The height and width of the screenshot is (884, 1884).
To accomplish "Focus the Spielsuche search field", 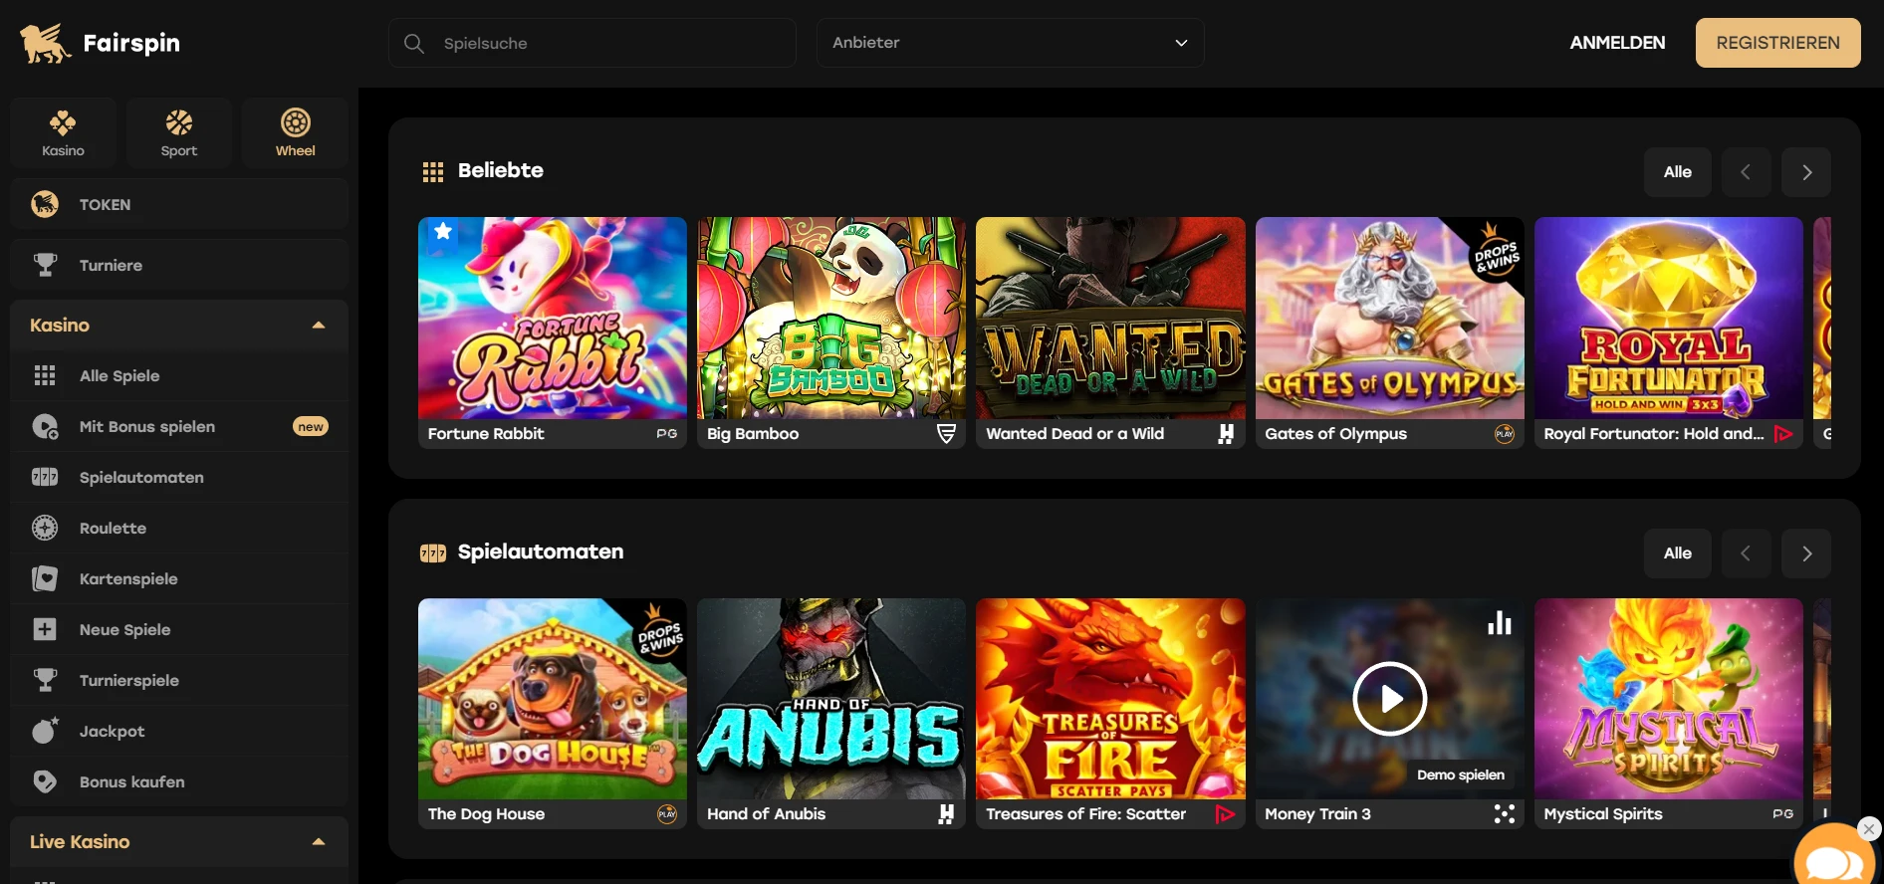I will [x=591, y=43].
